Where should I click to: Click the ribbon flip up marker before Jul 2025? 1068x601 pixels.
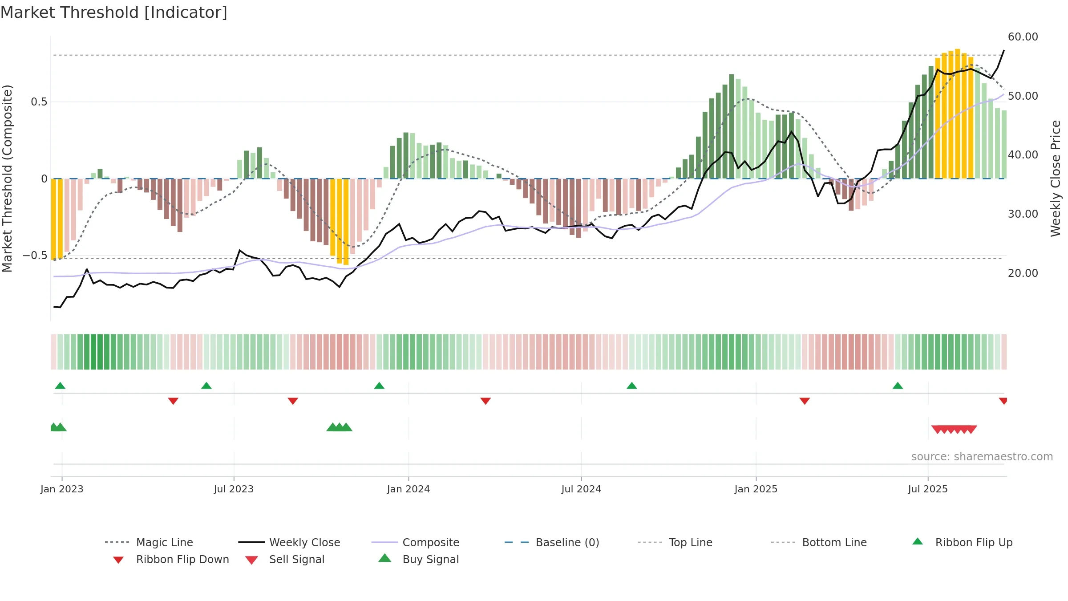898,386
